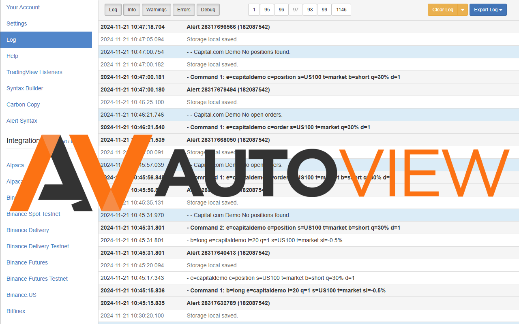
Task: Open the Clear Log dropdown arrow
Action: (461, 9)
